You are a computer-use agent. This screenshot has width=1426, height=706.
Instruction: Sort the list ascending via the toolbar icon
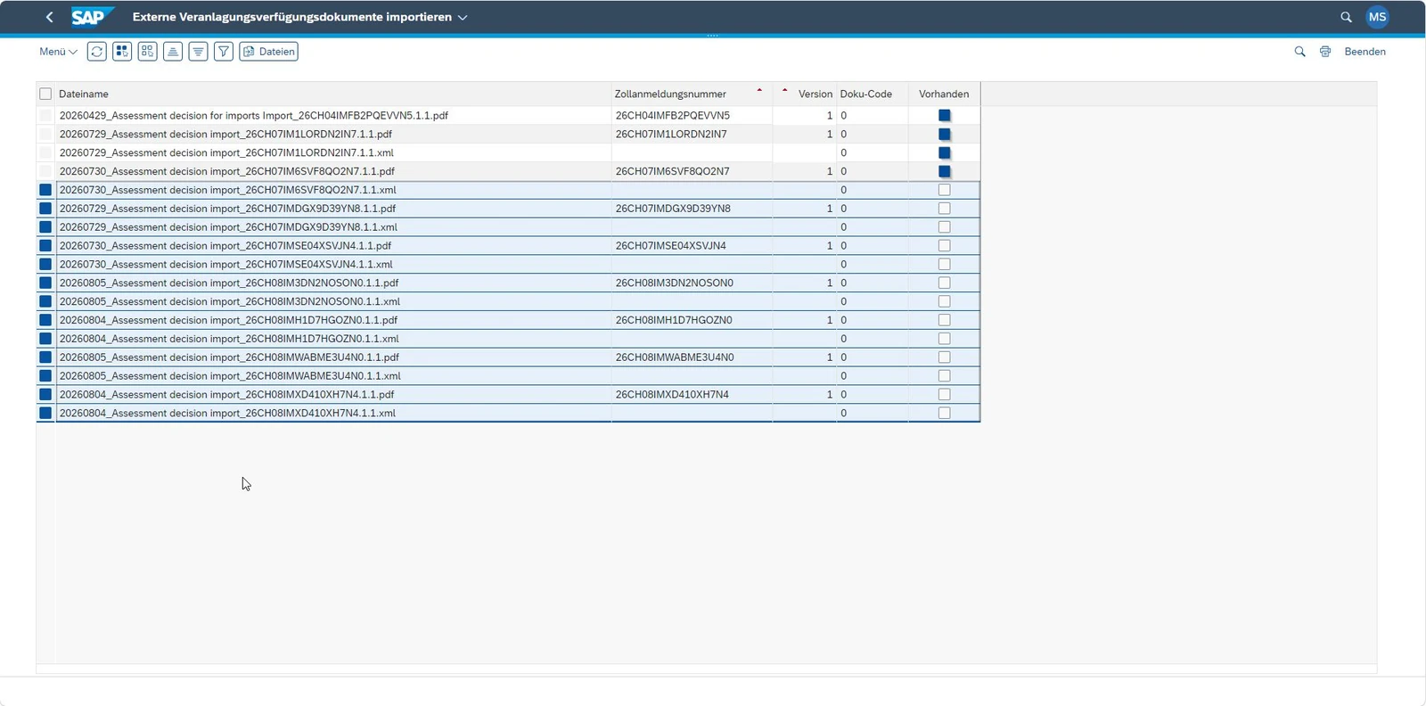tap(173, 52)
